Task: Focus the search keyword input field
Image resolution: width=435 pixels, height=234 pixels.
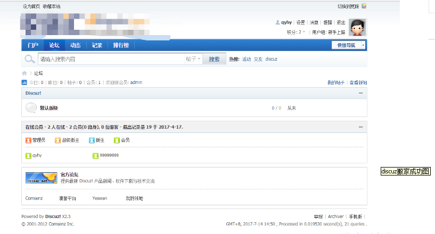Action: (x=111, y=59)
